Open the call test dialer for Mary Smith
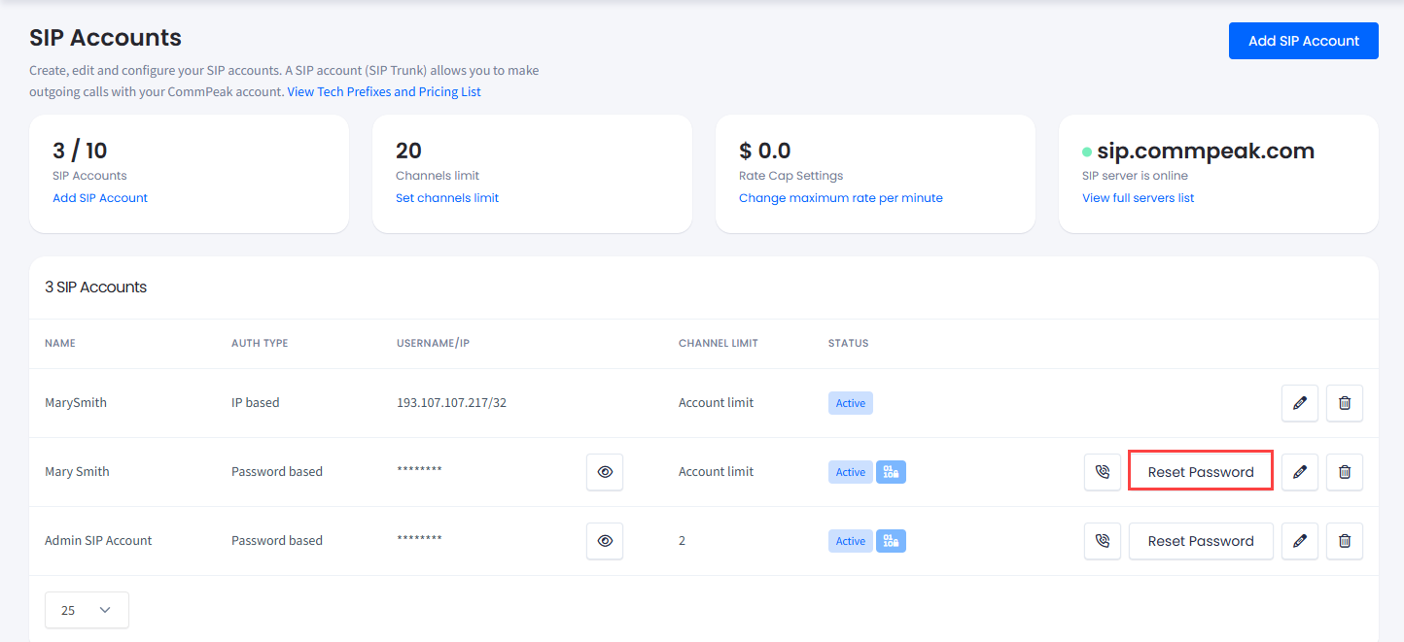 pos(1102,471)
